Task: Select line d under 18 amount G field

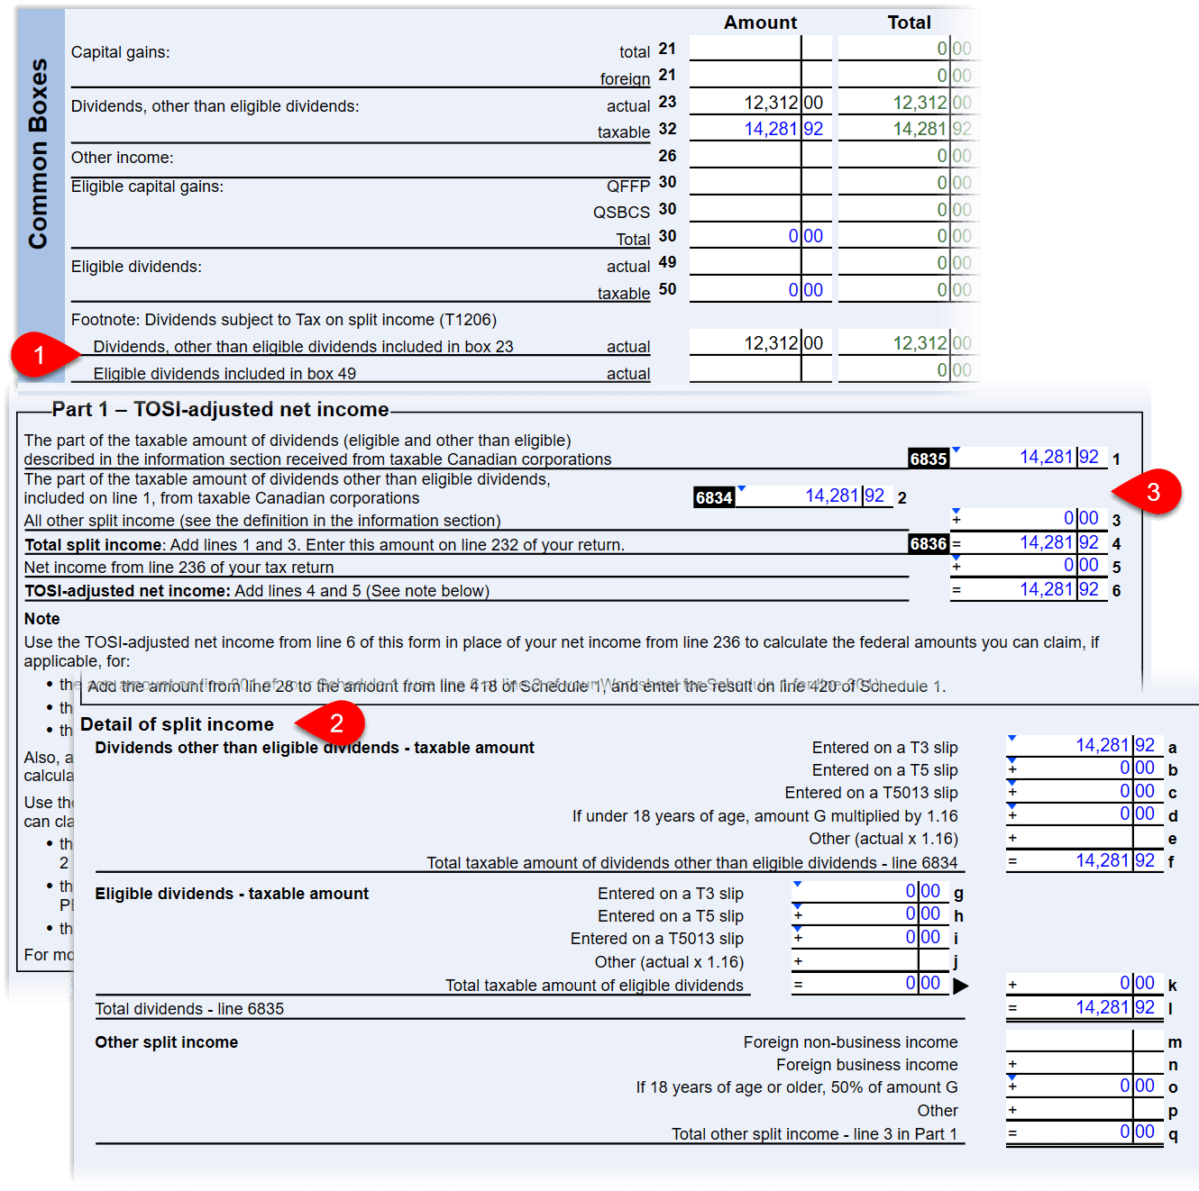Action: (x=1085, y=814)
